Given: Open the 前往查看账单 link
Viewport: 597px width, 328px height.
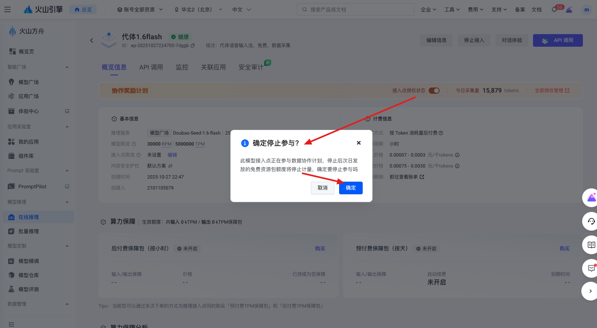Looking at the screenshot, I should tap(407, 177).
